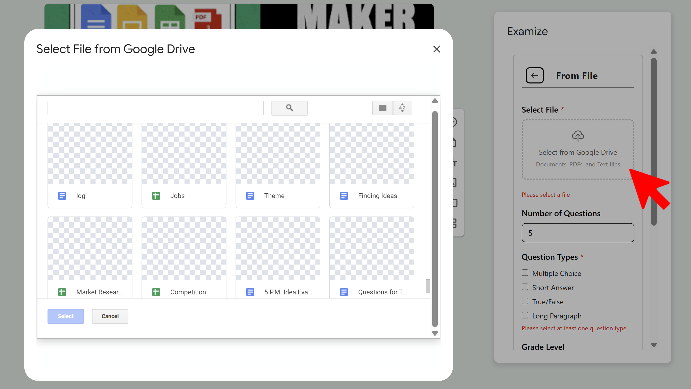
Task: Enable the True/False question type
Action: coord(525,301)
